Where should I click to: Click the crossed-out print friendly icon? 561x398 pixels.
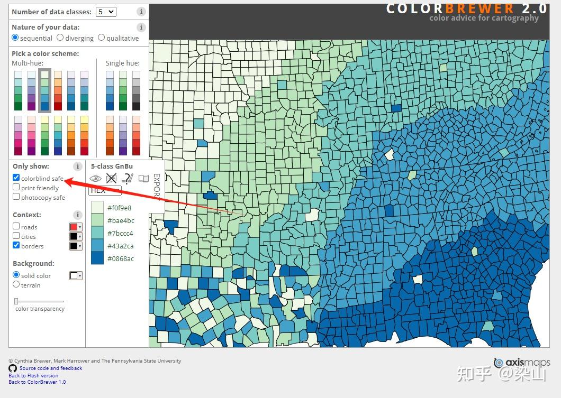coord(111,178)
